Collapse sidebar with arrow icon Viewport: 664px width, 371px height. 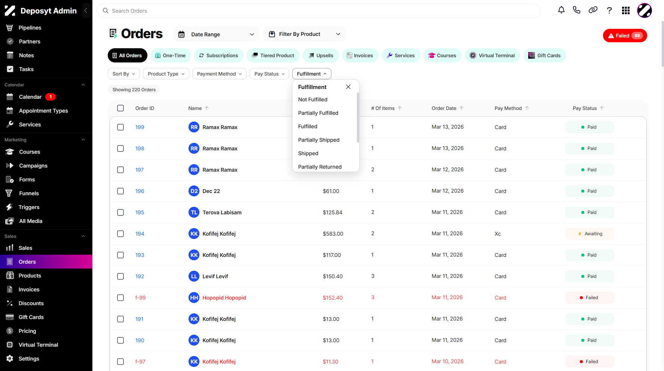point(86,10)
